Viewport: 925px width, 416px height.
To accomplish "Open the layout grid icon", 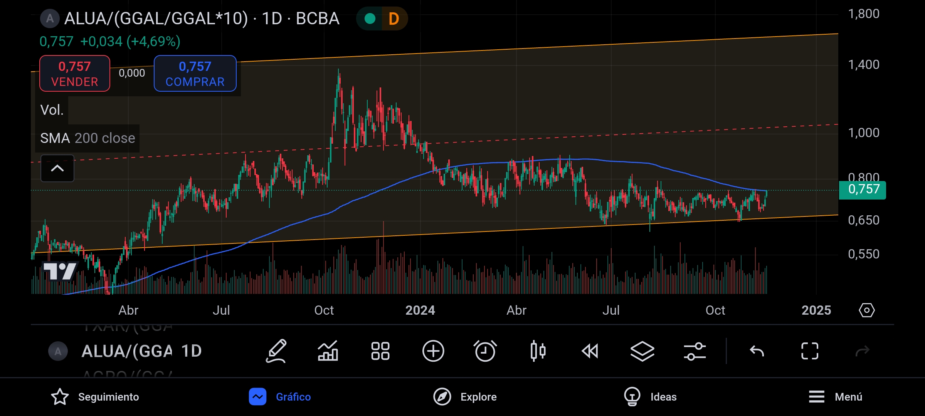I will pyautogui.click(x=380, y=351).
